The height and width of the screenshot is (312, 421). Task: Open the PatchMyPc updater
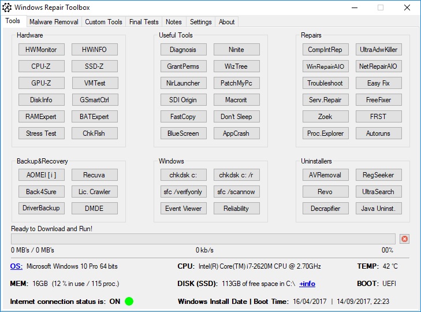coord(236,83)
